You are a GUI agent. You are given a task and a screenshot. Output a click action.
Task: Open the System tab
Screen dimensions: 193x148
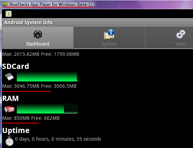tap(109, 38)
